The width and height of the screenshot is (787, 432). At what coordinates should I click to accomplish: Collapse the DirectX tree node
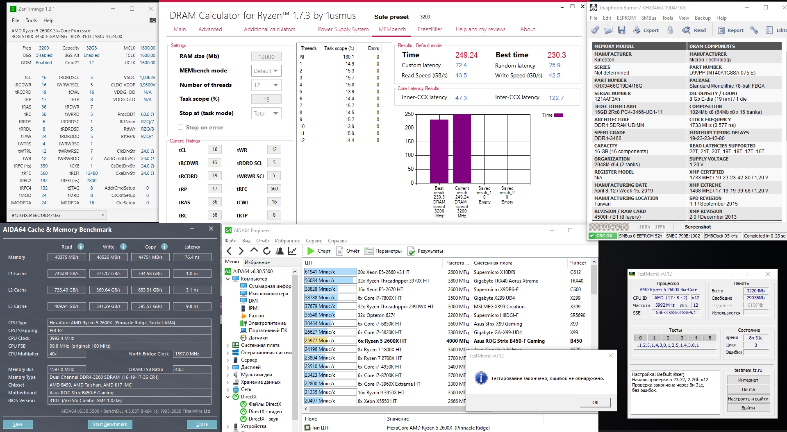[x=228, y=397]
